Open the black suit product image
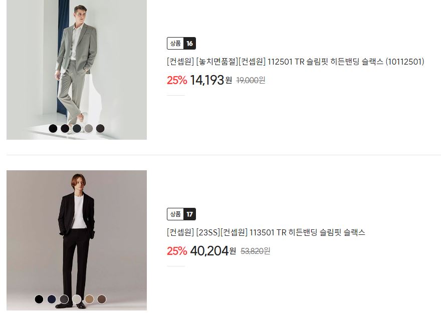Image resolution: width=441 pixels, height=314 pixels. point(77,240)
